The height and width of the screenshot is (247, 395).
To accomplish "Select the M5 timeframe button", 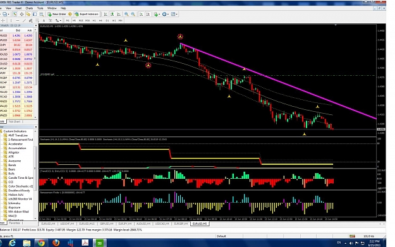I will [x=74, y=21].
